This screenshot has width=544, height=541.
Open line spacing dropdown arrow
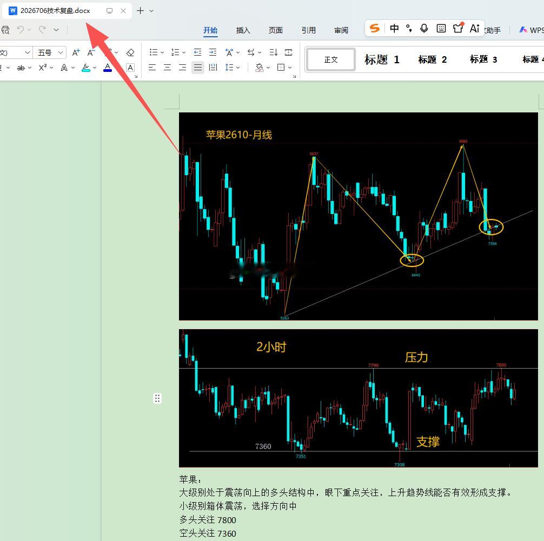[238, 68]
